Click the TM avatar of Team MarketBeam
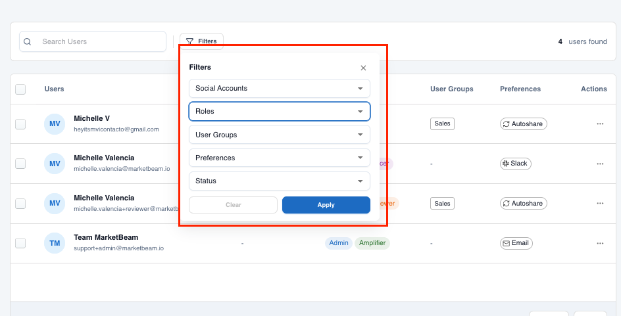The image size is (621, 316). point(55,243)
